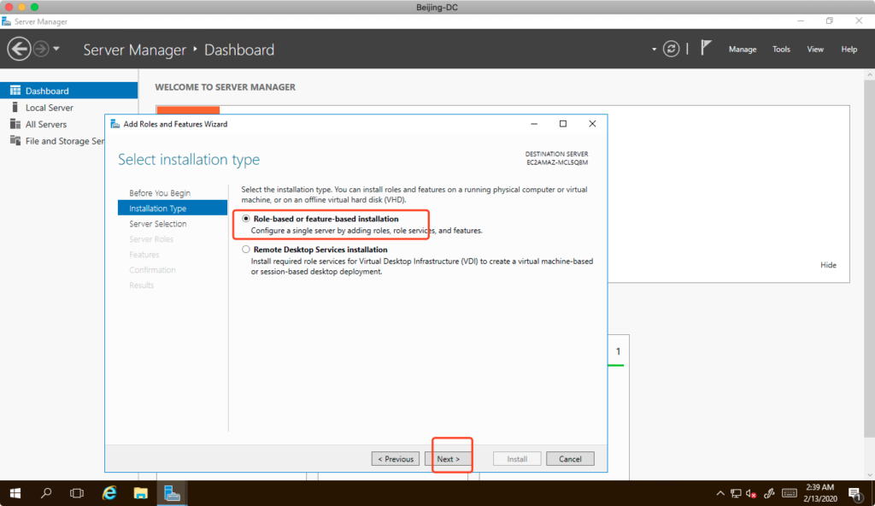Select Local Server in sidebar

click(50, 108)
